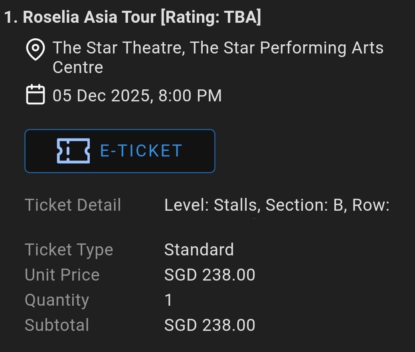Click the Ticket Type label
Viewport: 415px width, 352px height.
tap(69, 250)
